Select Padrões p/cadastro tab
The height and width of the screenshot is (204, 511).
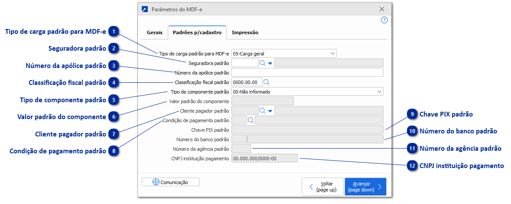197,32
